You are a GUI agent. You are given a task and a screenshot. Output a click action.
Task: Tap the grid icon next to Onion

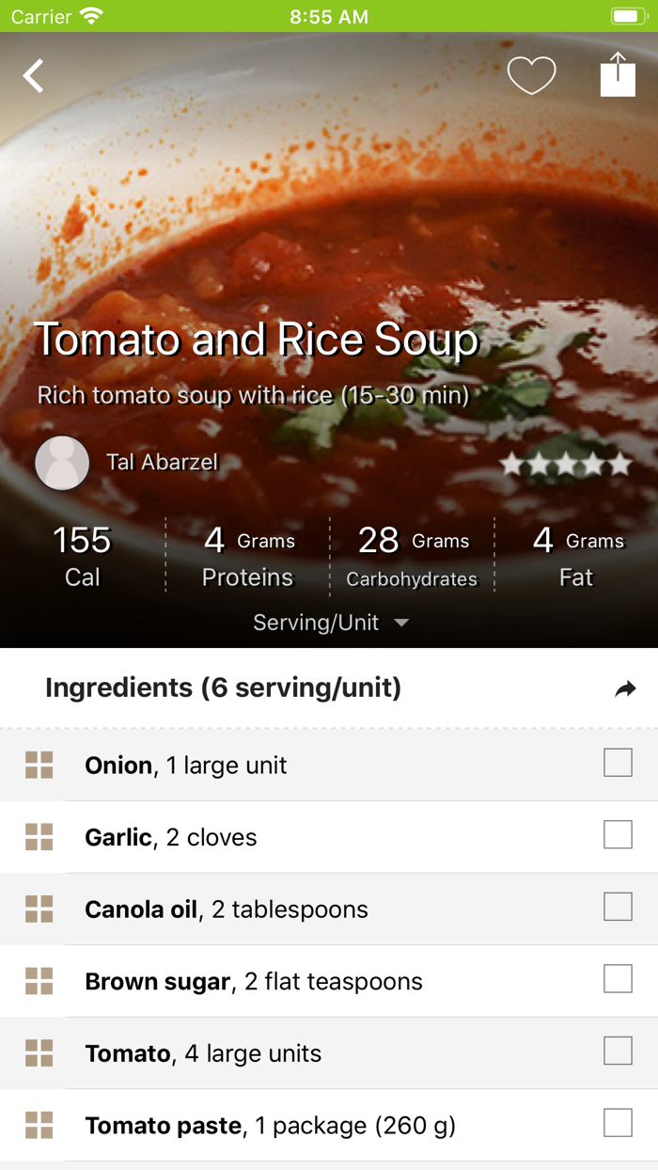coord(39,766)
